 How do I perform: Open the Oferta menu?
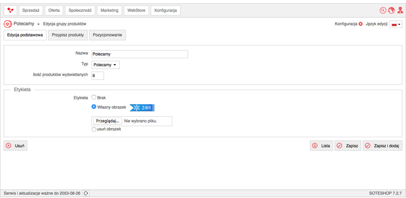54,11
